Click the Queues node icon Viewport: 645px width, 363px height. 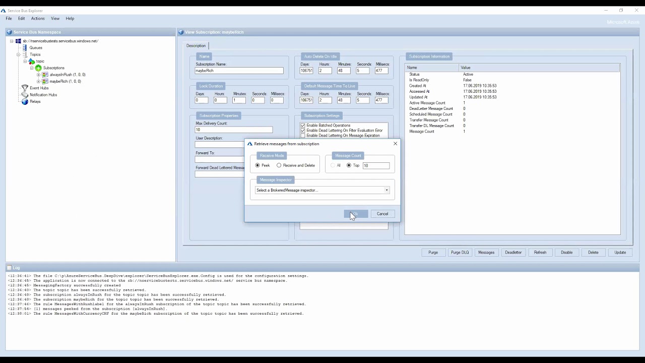point(25,48)
